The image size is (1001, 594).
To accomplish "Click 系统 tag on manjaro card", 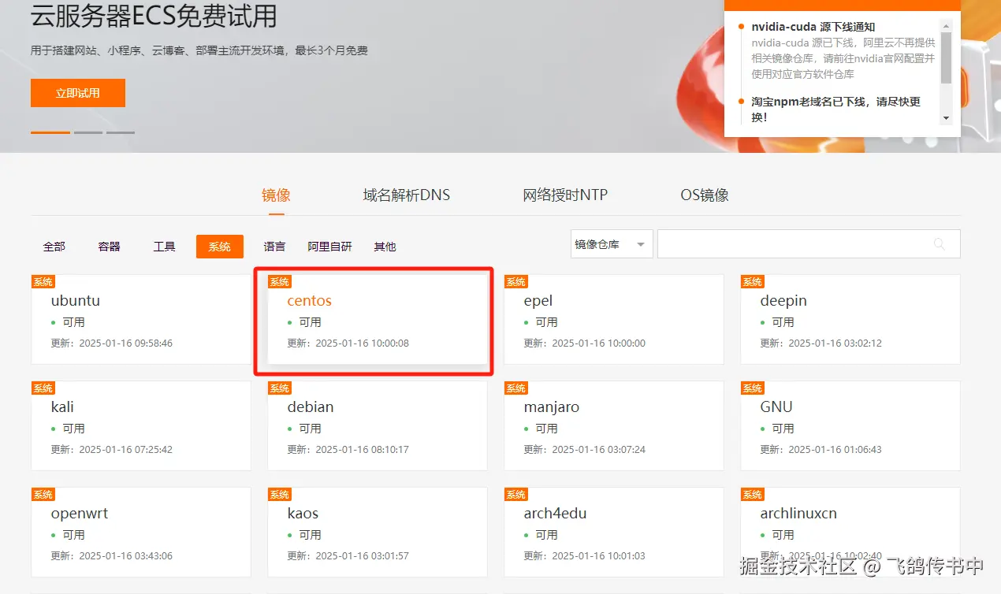I will [x=516, y=388].
